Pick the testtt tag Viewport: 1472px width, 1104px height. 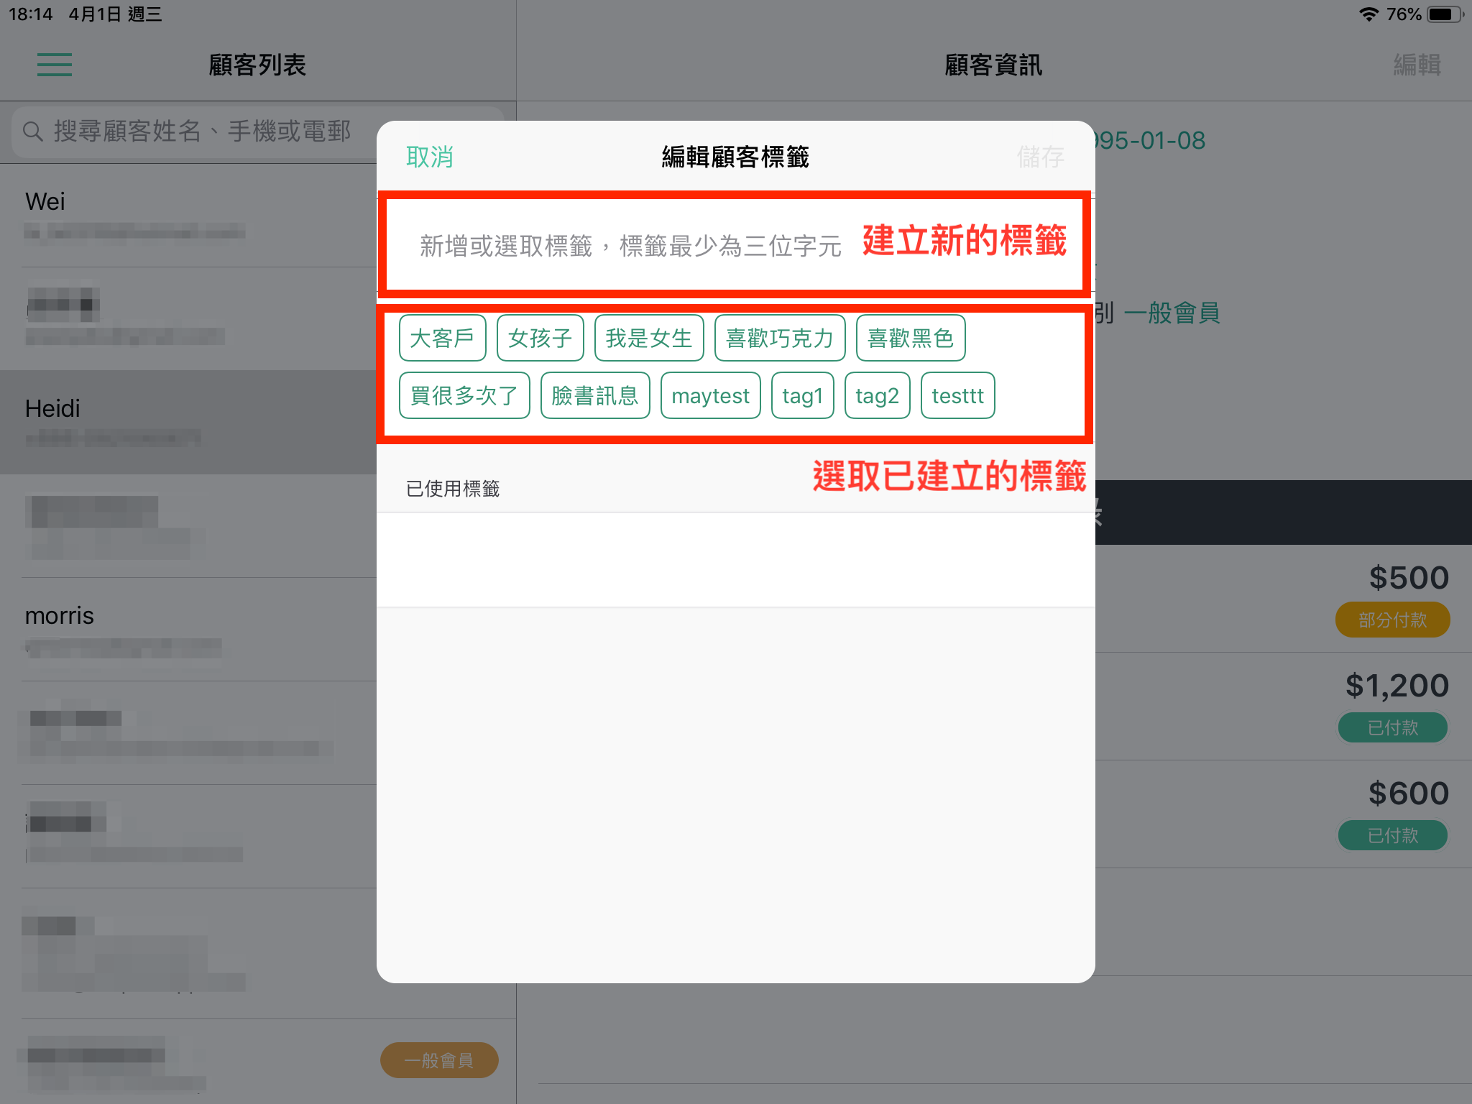click(957, 395)
